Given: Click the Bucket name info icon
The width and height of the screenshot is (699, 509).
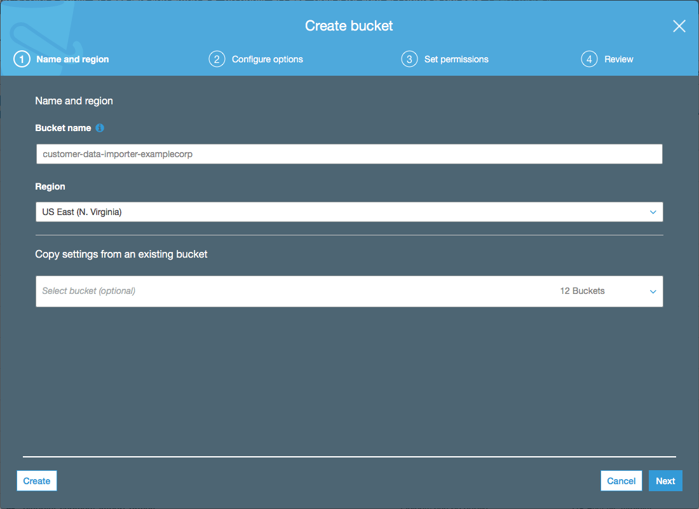Looking at the screenshot, I should click(100, 128).
